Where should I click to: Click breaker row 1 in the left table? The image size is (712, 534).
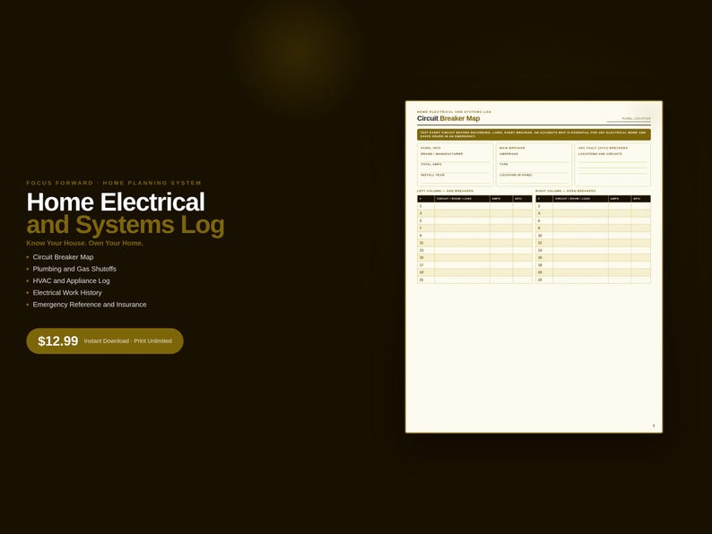[474, 206]
